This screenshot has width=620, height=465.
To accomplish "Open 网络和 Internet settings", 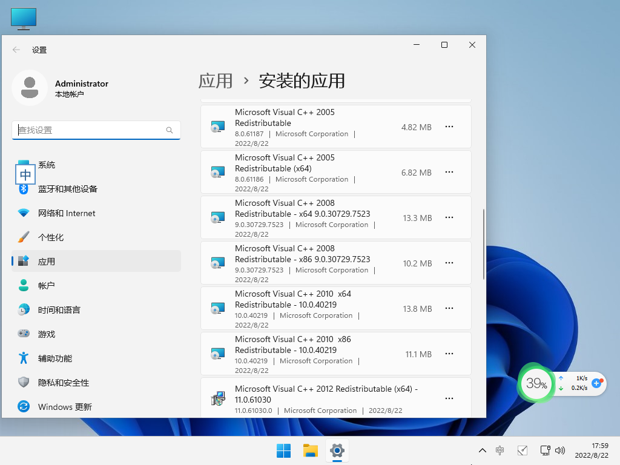I will (67, 213).
